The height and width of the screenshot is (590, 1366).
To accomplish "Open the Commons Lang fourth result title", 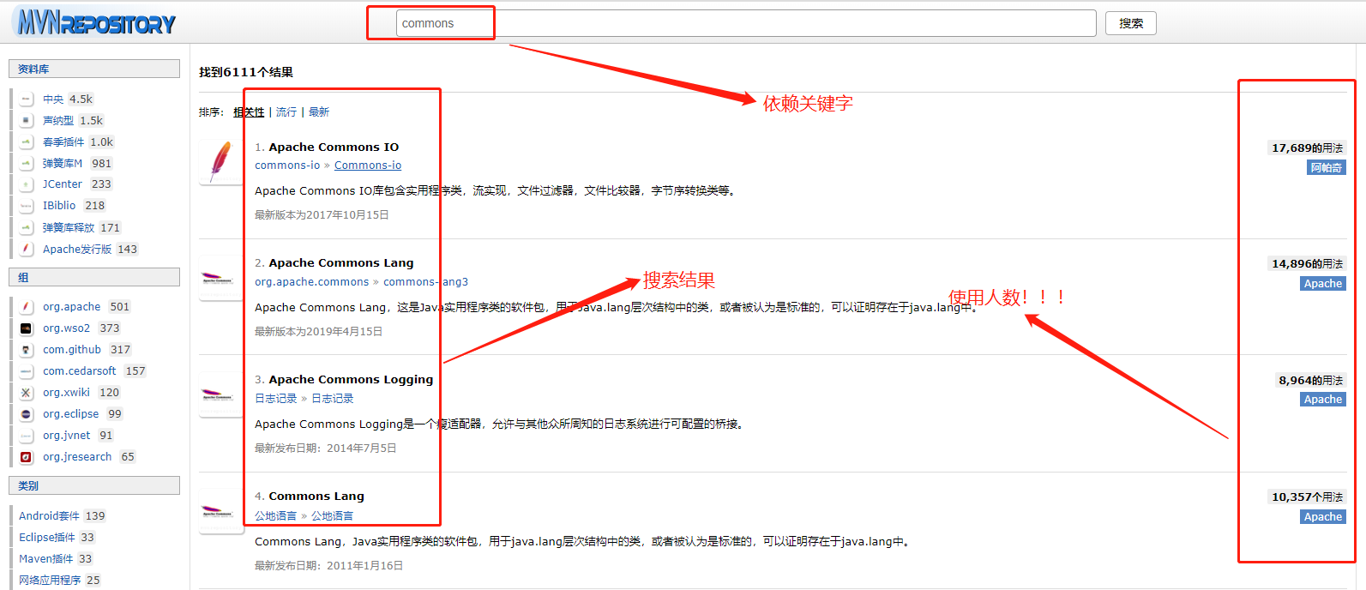I will pyautogui.click(x=316, y=497).
